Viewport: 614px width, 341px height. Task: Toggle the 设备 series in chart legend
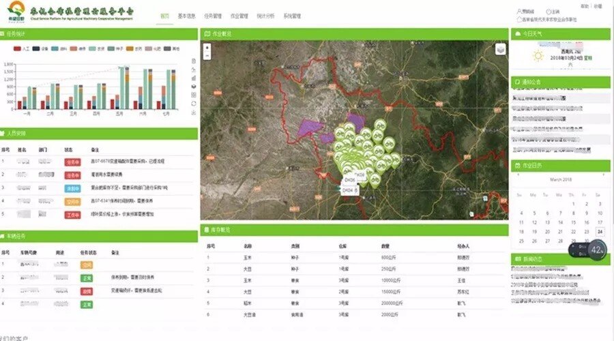pos(40,48)
